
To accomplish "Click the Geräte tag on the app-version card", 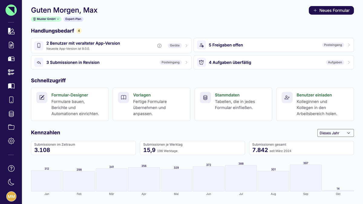I will click(x=175, y=45).
